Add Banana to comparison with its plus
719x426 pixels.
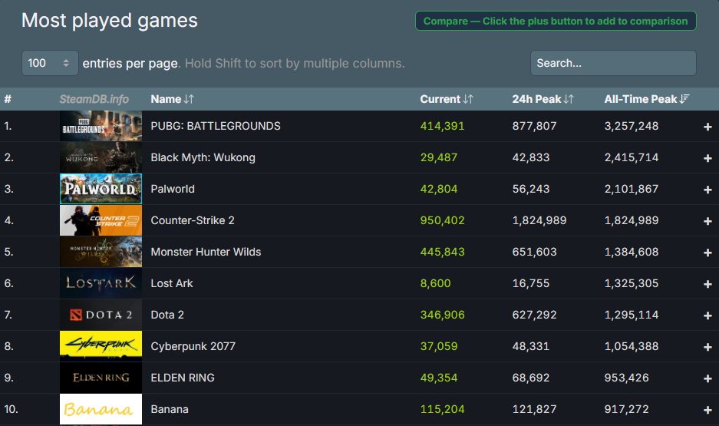[707, 410]
